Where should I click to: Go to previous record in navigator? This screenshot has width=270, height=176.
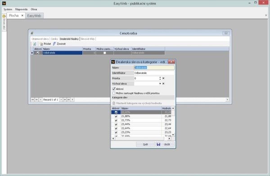click(40, 99)
